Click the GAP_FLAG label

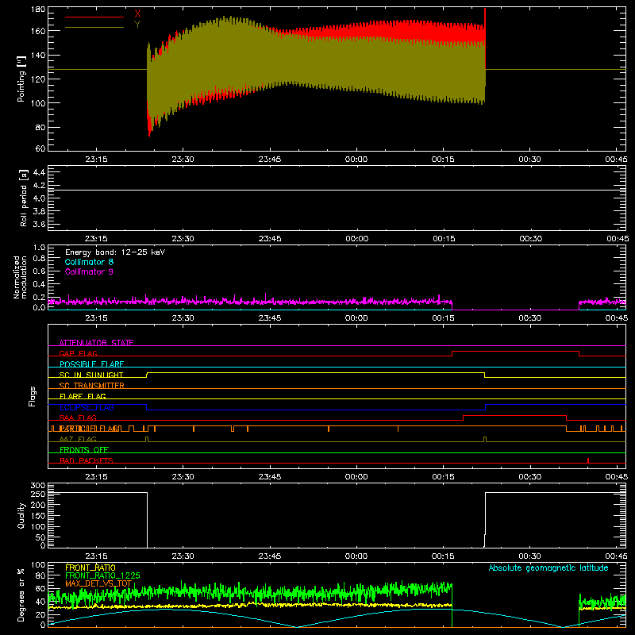pyautogui.click(x=78, y=353)
